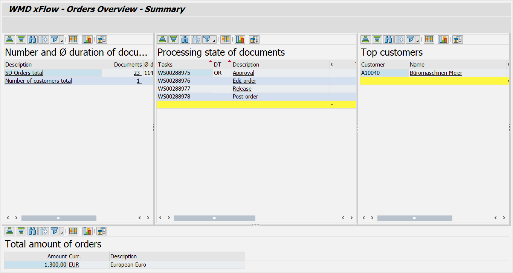This screenshot has height=273, width=513.
Task: Click the EUR currency link
Action: coord(74,265)
